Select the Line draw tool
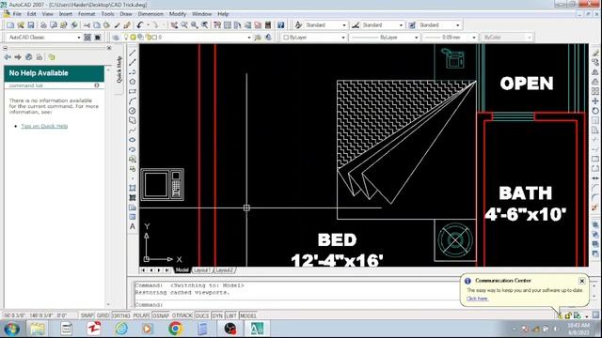 [133, 53]
